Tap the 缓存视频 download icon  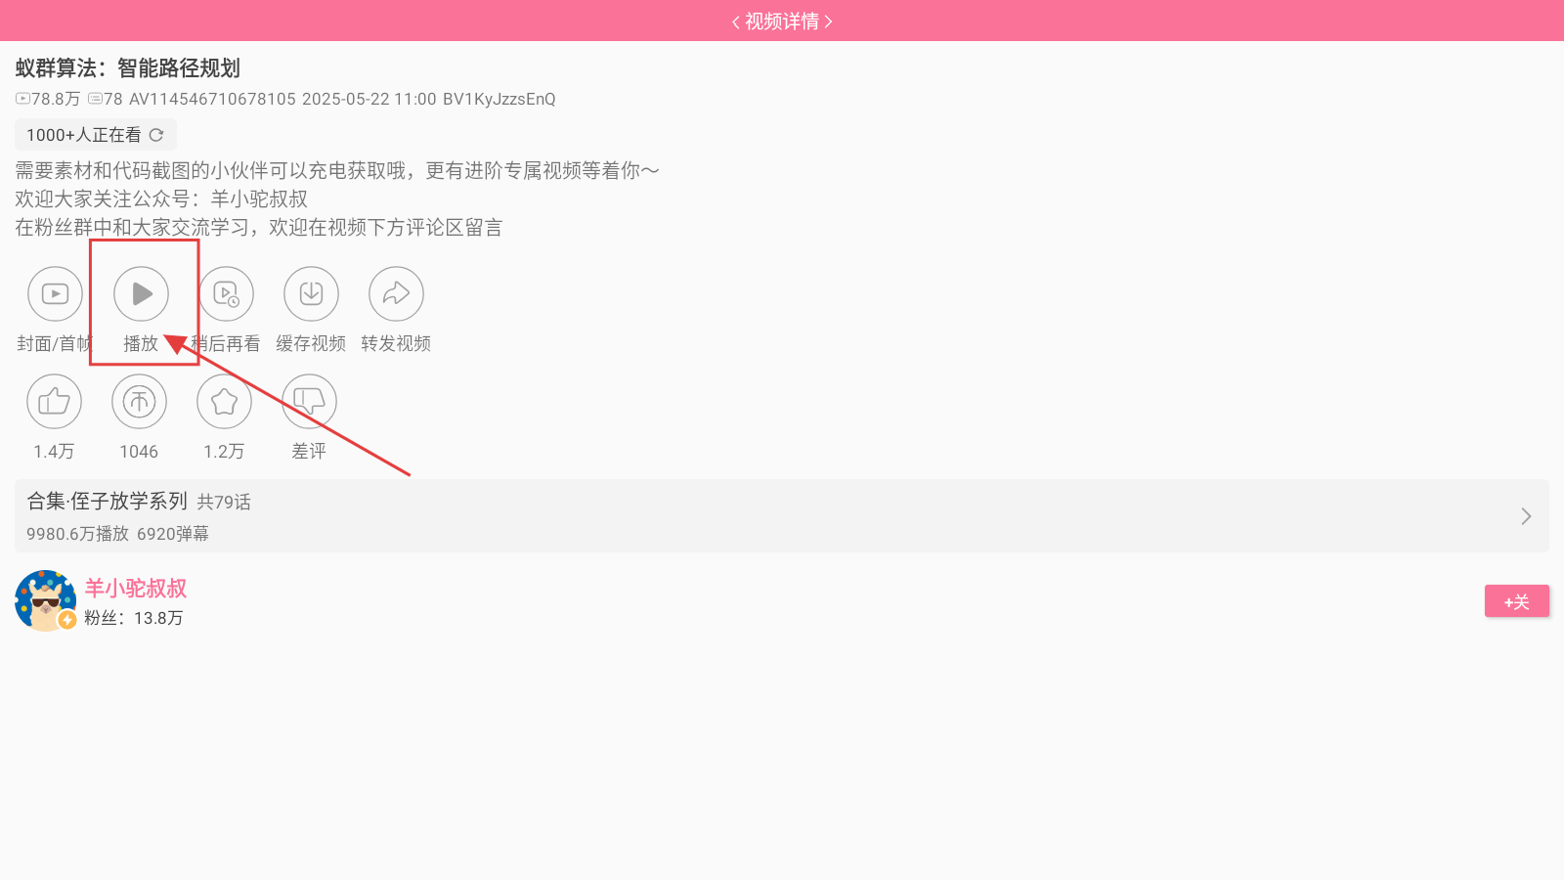[x=311, y=293]
